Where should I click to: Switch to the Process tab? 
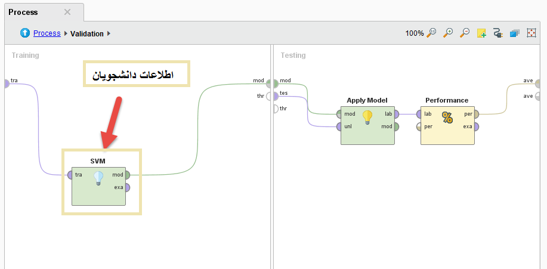coord(23,12)
